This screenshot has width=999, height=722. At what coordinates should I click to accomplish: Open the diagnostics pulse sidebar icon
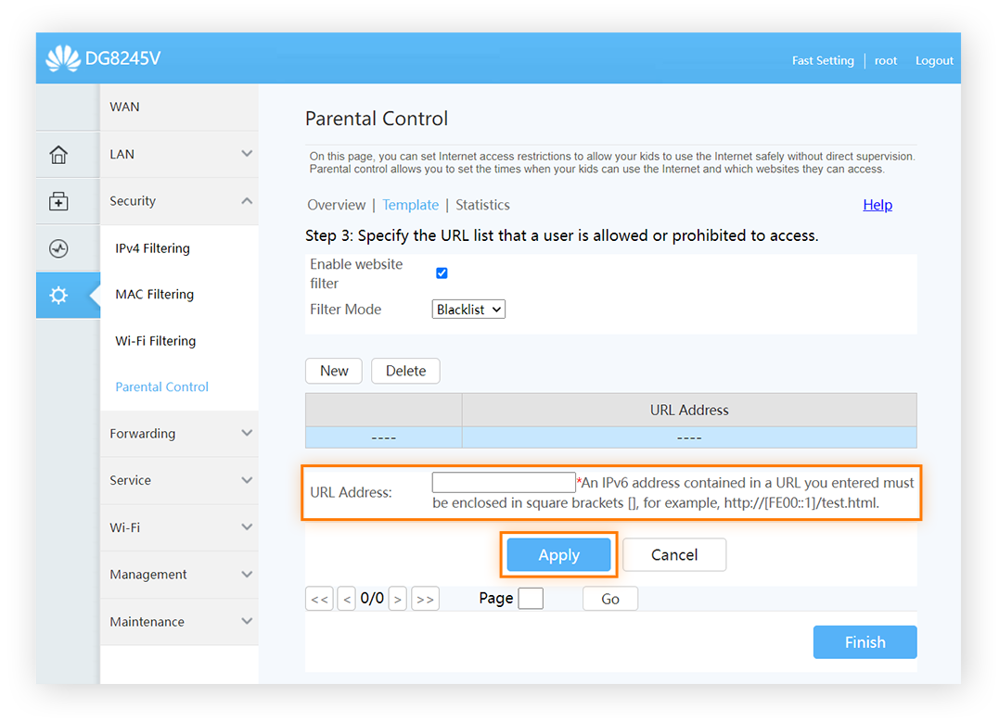tap(58, 248)
